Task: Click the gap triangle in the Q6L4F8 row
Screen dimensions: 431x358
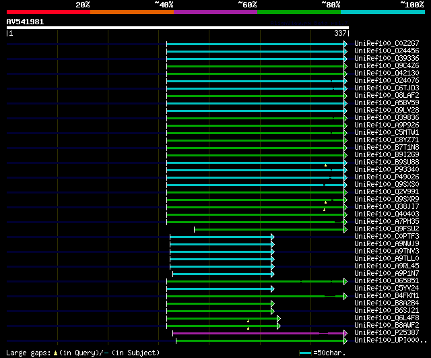Action: (x=248, y=320)
